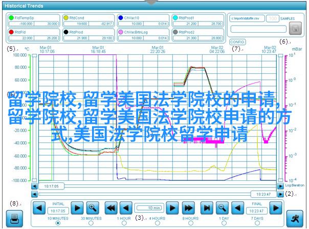Click right arrow of initial time scrollbar
The width and height of the screenshot is (309, 229).
point(280,186)
